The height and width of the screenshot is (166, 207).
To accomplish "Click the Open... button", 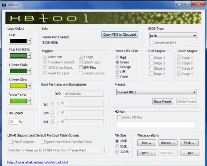I will 147,153.
